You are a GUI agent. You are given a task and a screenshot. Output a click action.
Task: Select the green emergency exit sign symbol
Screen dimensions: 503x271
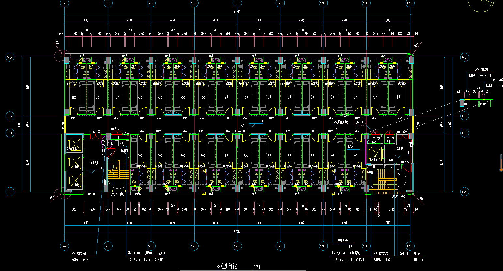345,114
